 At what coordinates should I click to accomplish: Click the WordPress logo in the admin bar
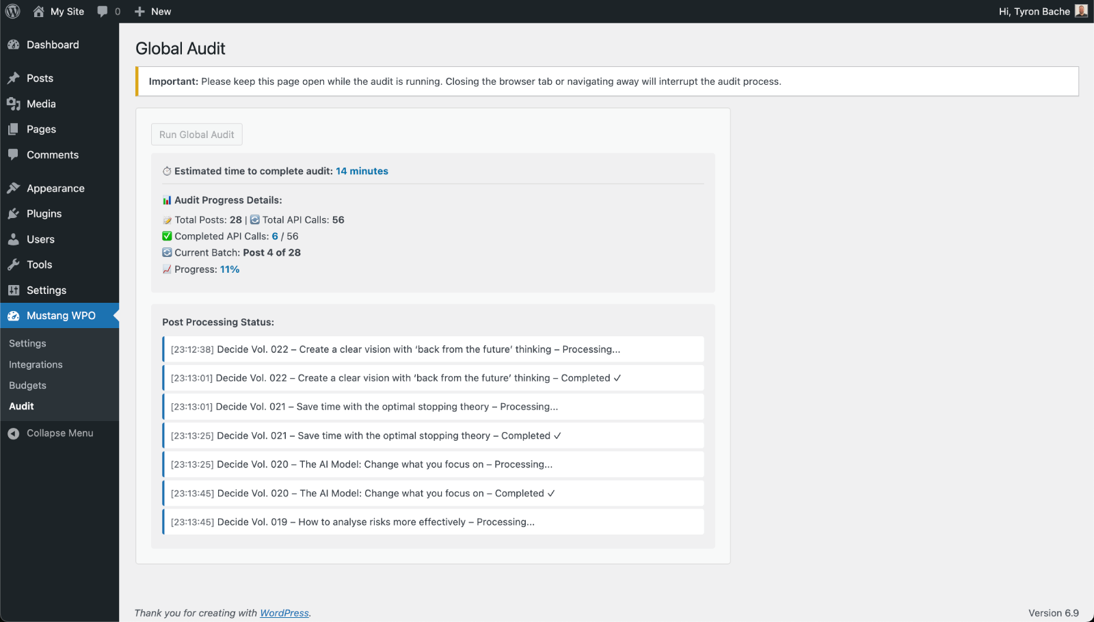pyautogui.click(x=12, y=11)
